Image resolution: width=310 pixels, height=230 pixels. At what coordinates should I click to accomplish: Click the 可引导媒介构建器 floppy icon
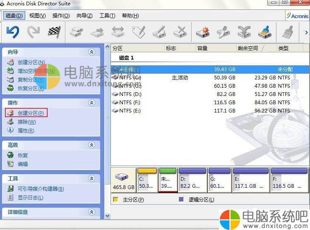[x=10, y=189]
